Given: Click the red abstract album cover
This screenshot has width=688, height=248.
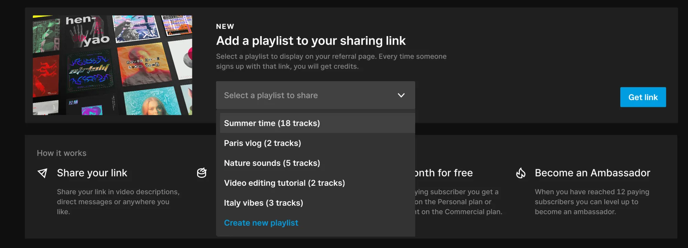Looking at the screenshot, I should click(x=45, y=76).
